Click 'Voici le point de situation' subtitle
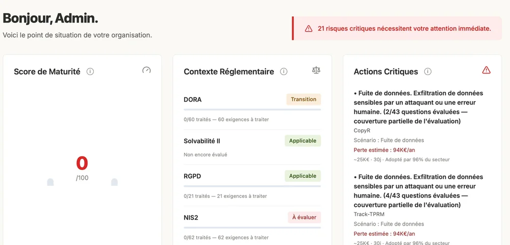This screenshot has height=245, width=510. 78,35
